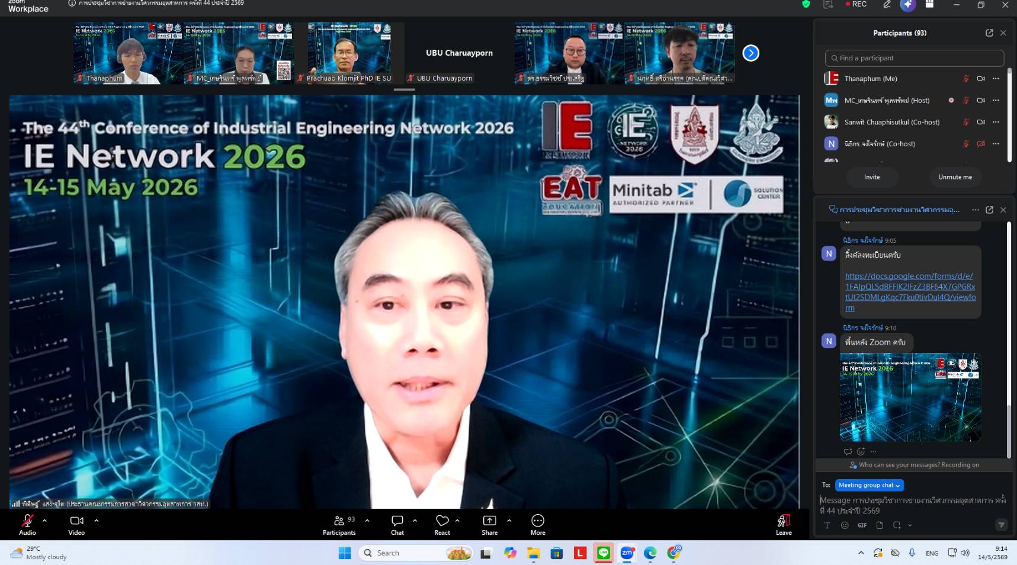This screenshot has height=565, width=1017.
Task: Show next video thumbnails with blue arrow
Action: tap(750, 53)
